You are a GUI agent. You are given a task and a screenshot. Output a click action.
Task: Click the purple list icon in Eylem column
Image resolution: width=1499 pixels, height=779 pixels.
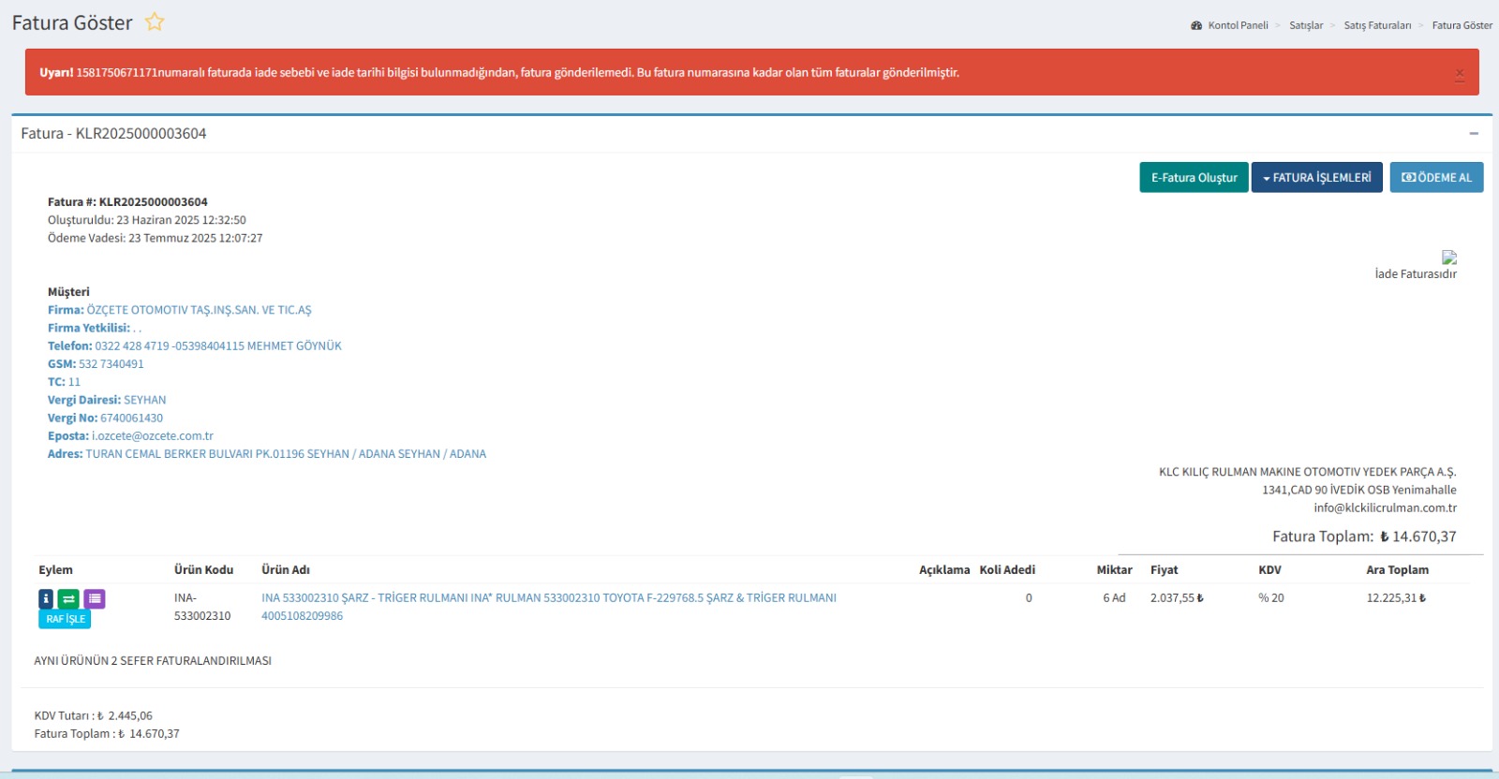coord(95,599)
